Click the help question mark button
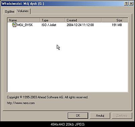 click(126, 4)
